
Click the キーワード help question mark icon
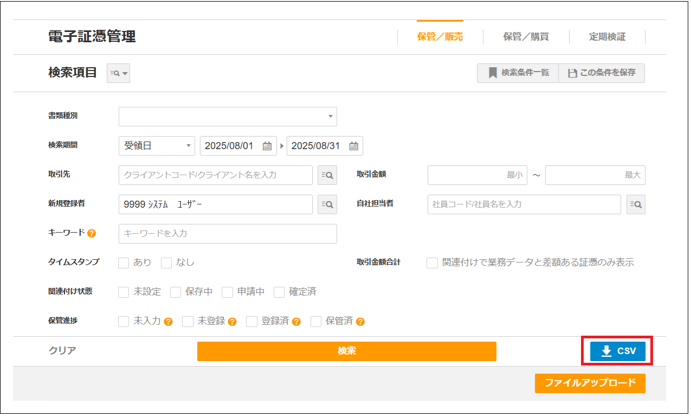tap(92, 233)
